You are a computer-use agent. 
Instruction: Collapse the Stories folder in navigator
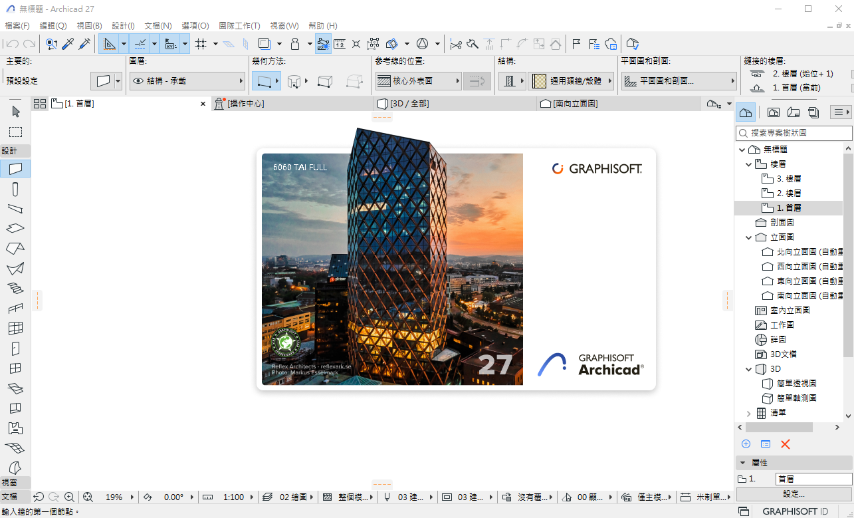(x=749, y=164)
